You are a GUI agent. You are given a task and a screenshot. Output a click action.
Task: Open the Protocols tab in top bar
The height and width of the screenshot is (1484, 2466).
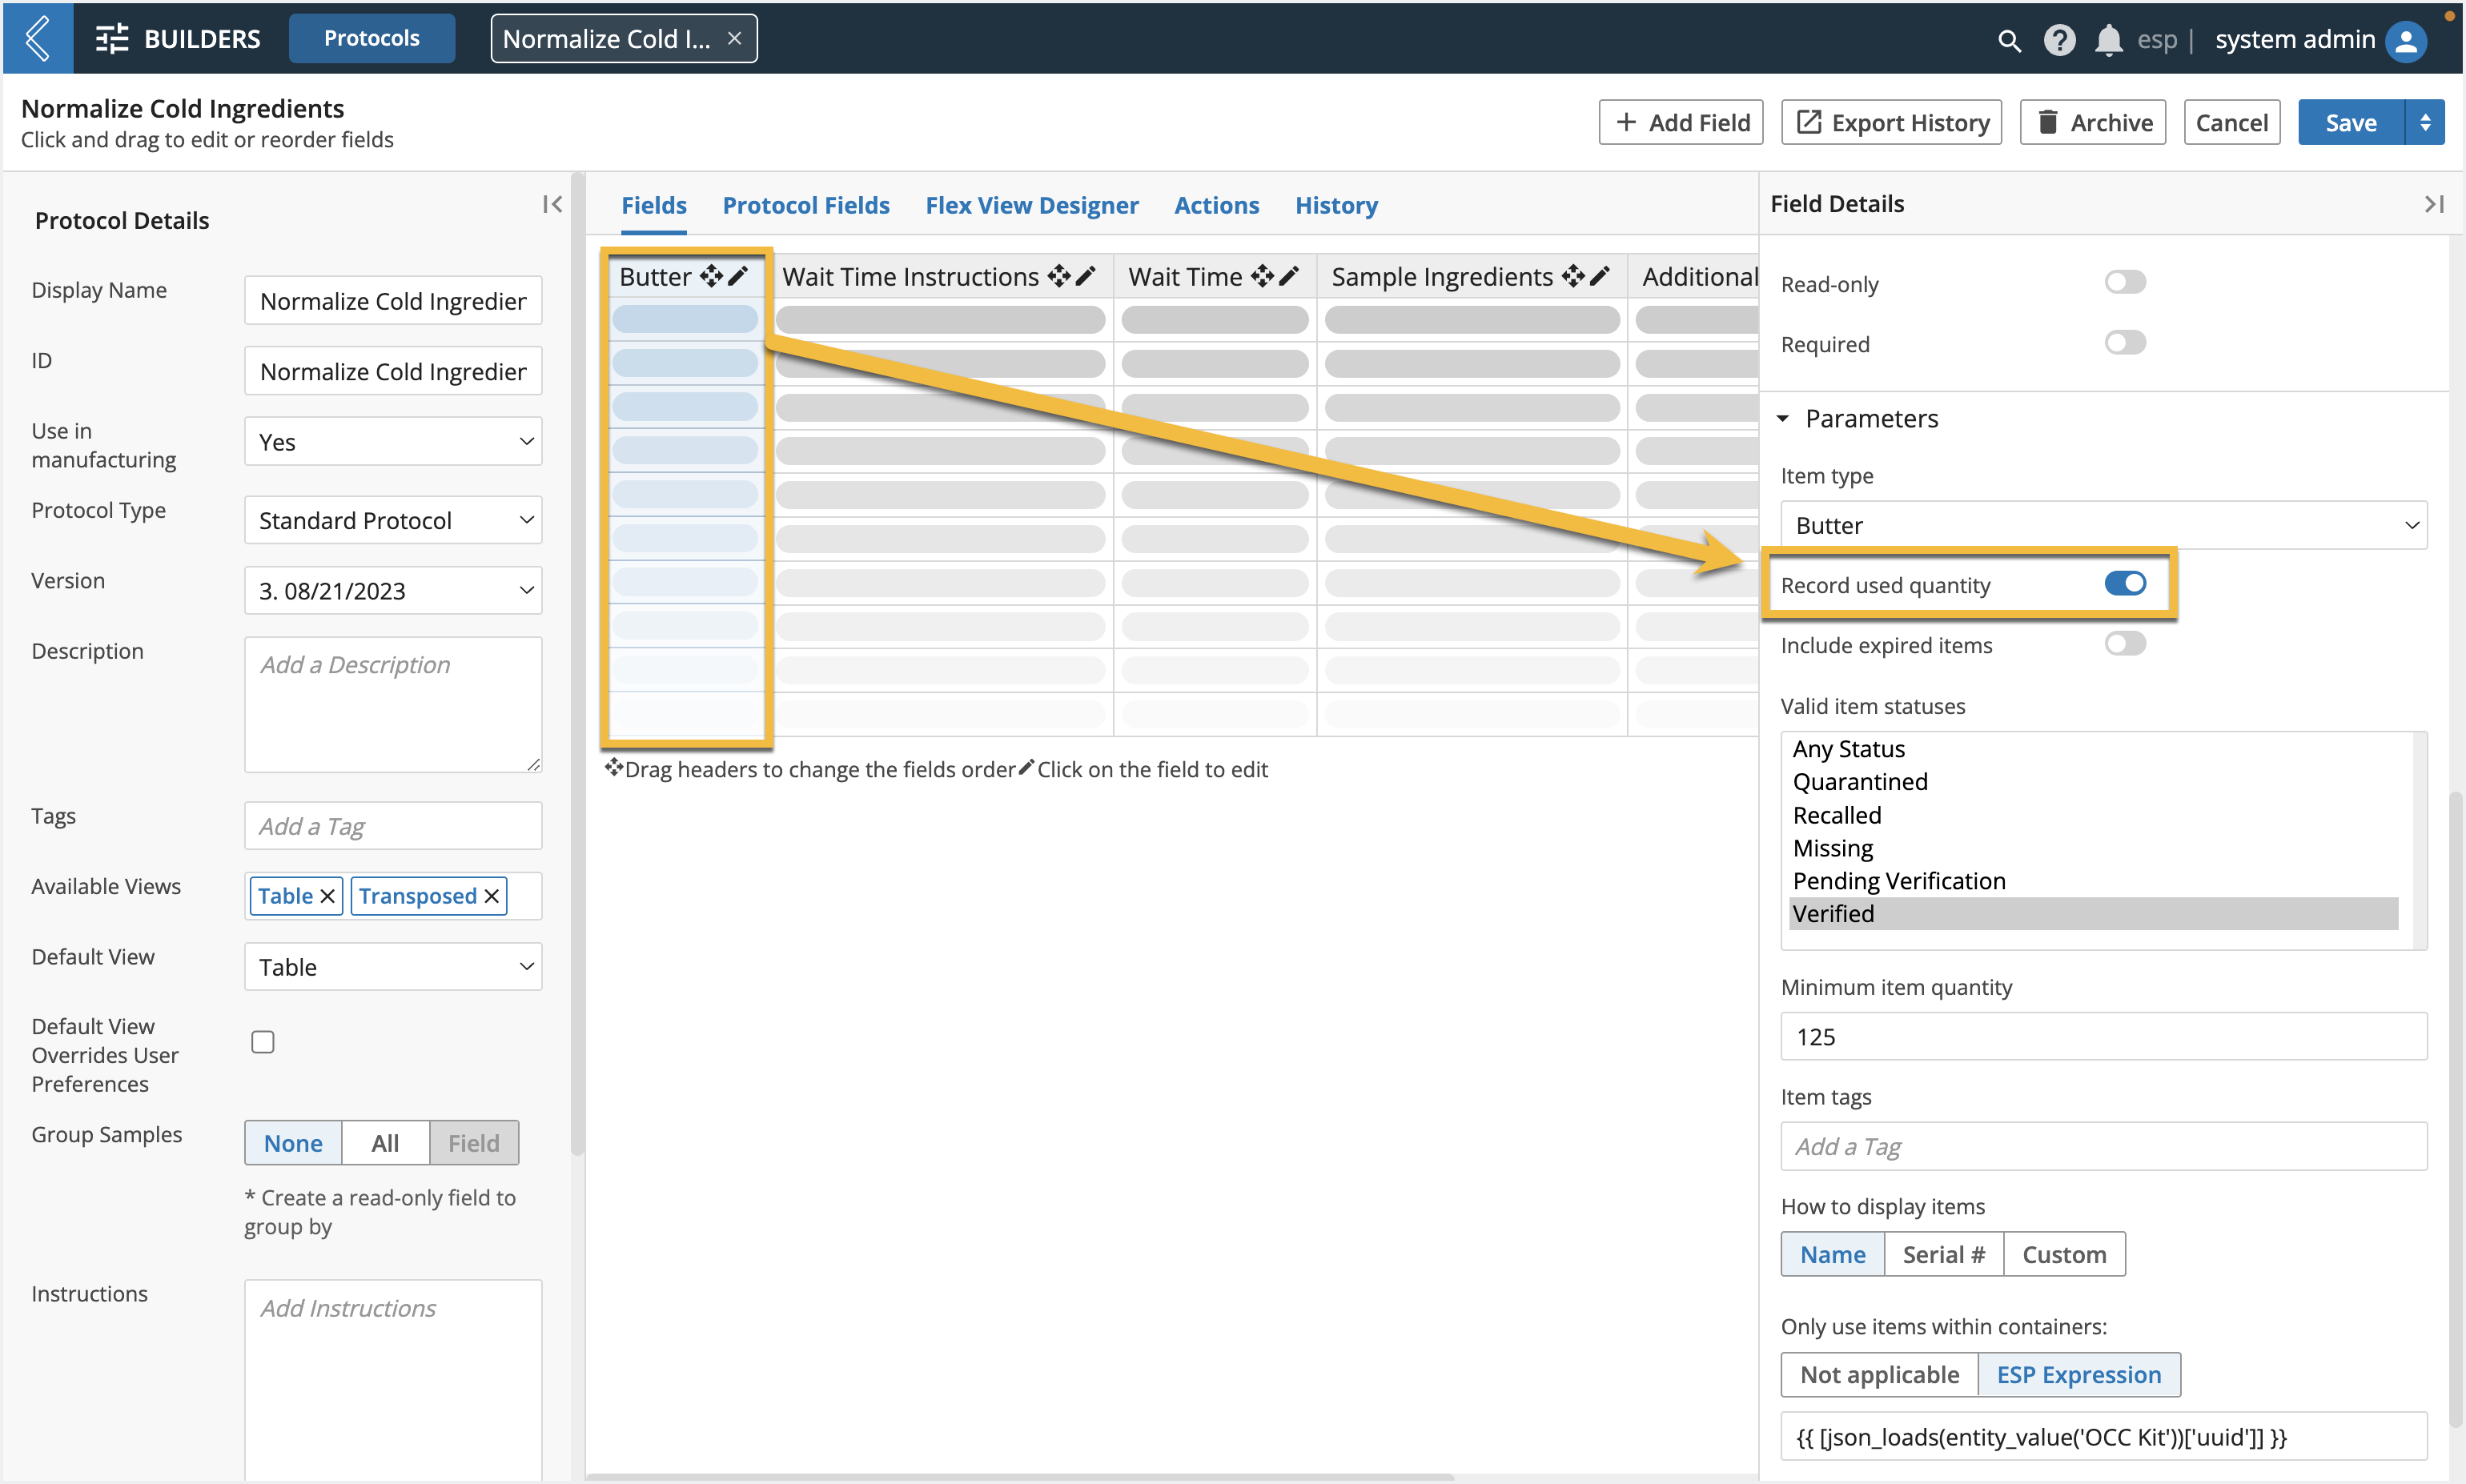click(372, 38)
